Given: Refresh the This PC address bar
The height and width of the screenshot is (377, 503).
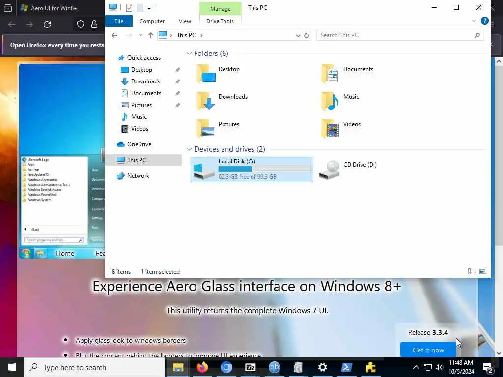Looking at the screenshot, I should click(x=307, y=35).
